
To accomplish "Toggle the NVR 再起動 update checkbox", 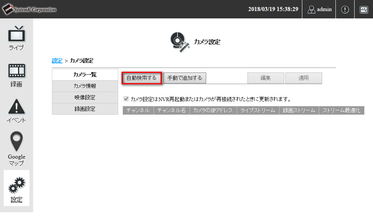I will (126, 98).
